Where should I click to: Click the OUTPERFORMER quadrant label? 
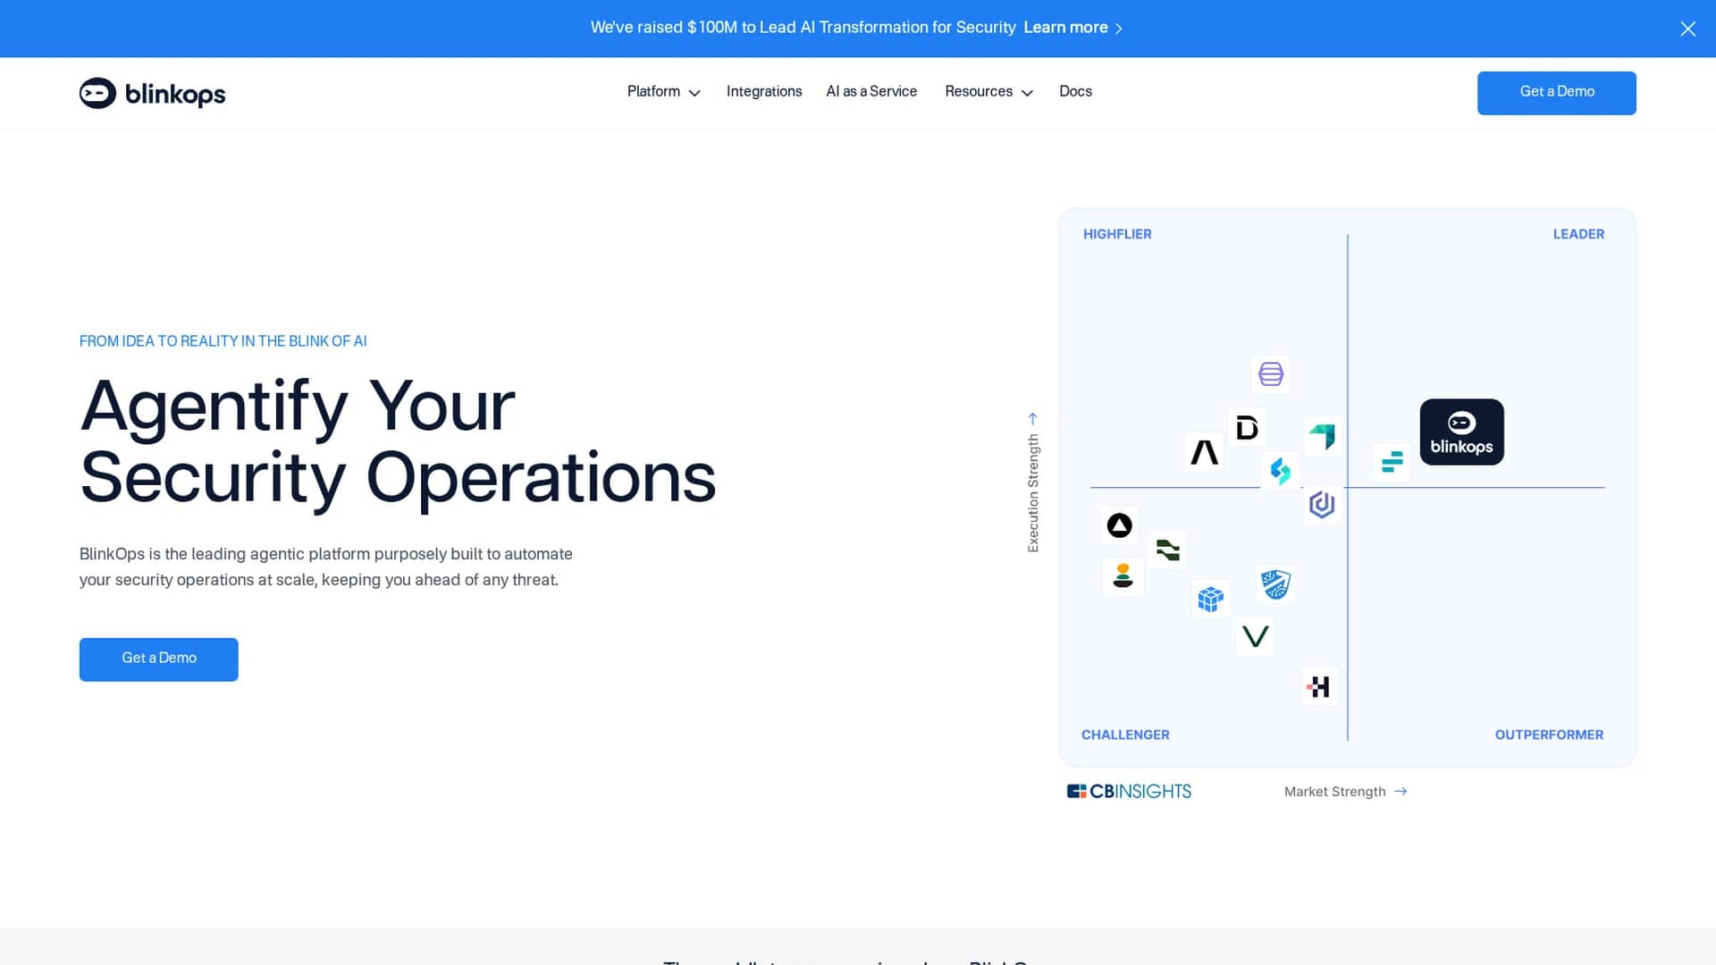coord(1549,734)
